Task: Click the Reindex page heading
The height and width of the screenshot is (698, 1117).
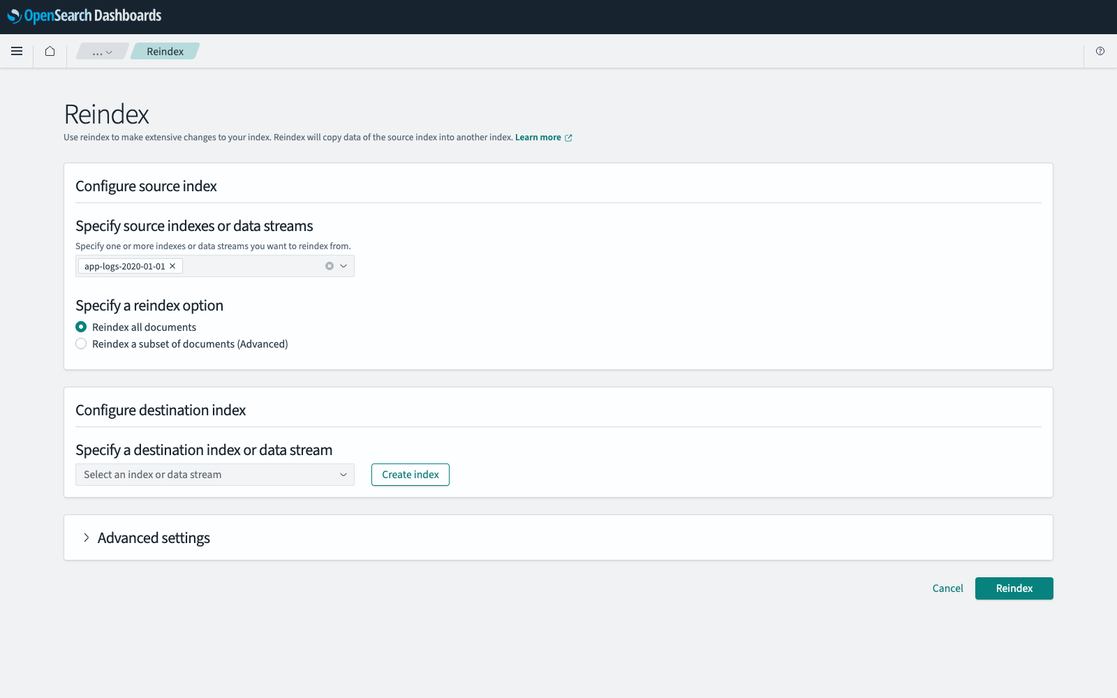Action: coord(107,114)
